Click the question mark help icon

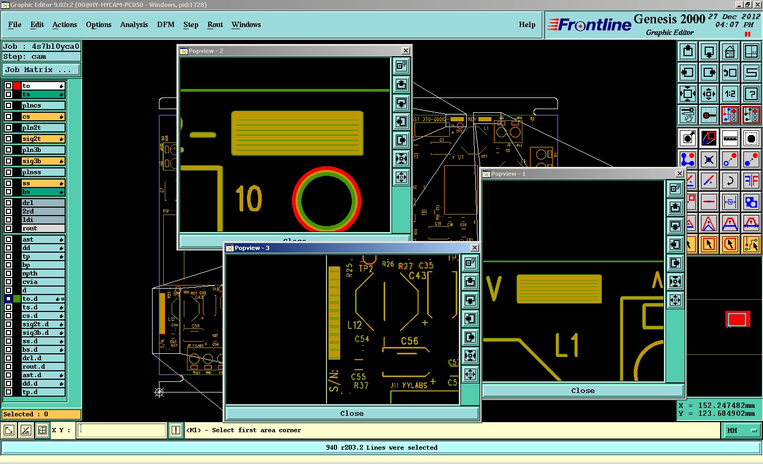tap(751, 94)
